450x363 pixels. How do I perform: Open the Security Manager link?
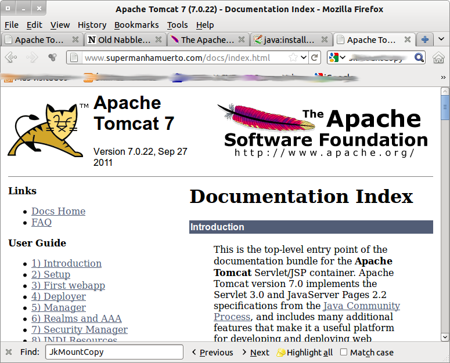tap(80, 329)
